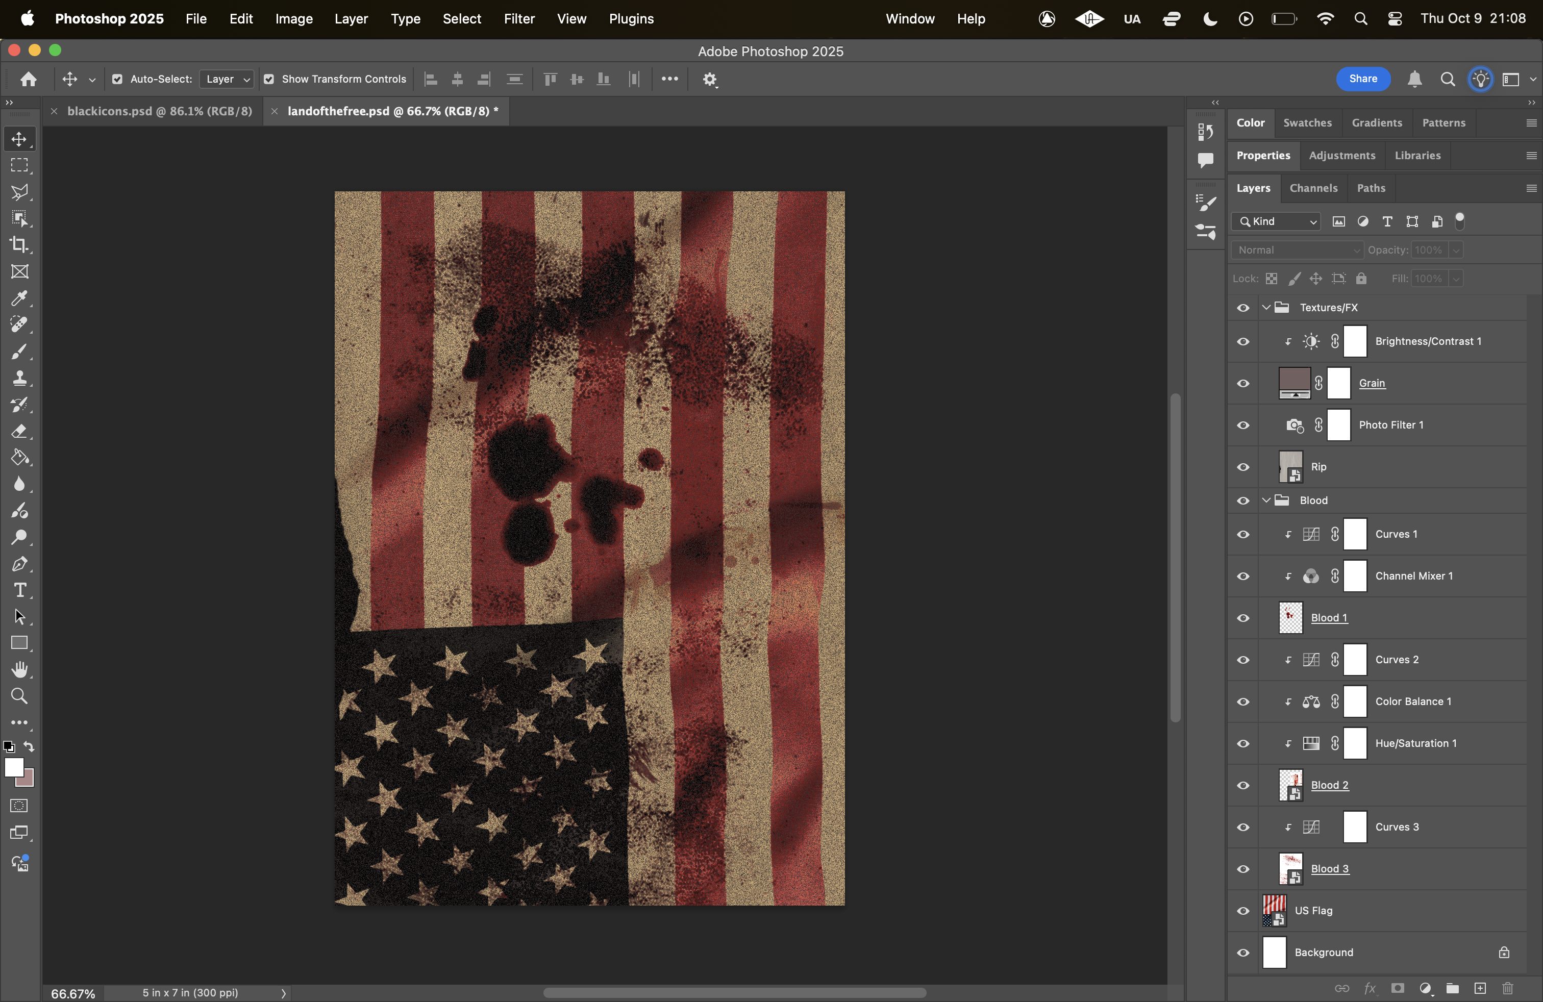Select the Crop tool
Viewport: 1543px width, 1002px height.
click(19, 244)
